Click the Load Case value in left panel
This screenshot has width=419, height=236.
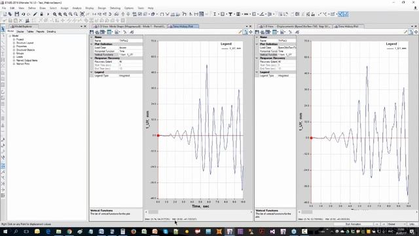click(130, 48)
